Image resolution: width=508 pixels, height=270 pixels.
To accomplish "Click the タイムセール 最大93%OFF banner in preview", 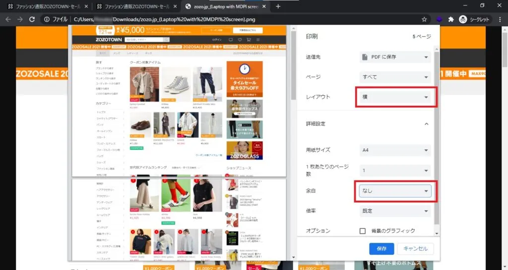I will coord(245,79).
